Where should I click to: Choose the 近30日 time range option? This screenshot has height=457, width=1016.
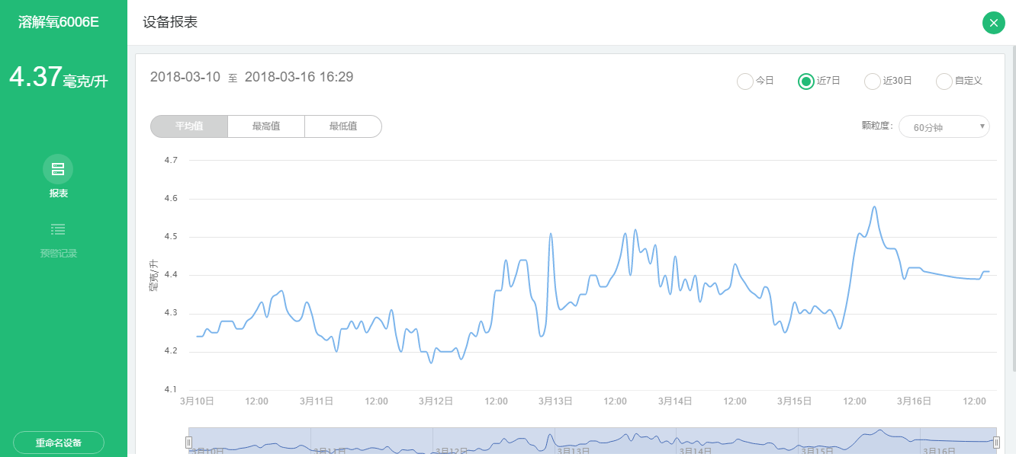[873, 81]
